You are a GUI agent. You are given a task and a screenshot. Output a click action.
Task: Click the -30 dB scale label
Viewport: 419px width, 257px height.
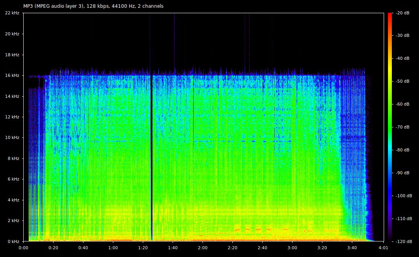click(x=402, y=35)
